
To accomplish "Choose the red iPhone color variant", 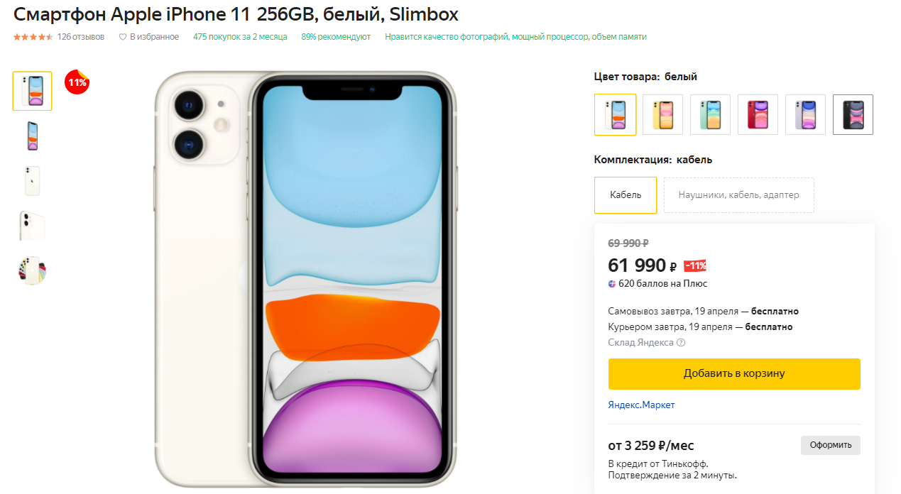I will (758, 114).
